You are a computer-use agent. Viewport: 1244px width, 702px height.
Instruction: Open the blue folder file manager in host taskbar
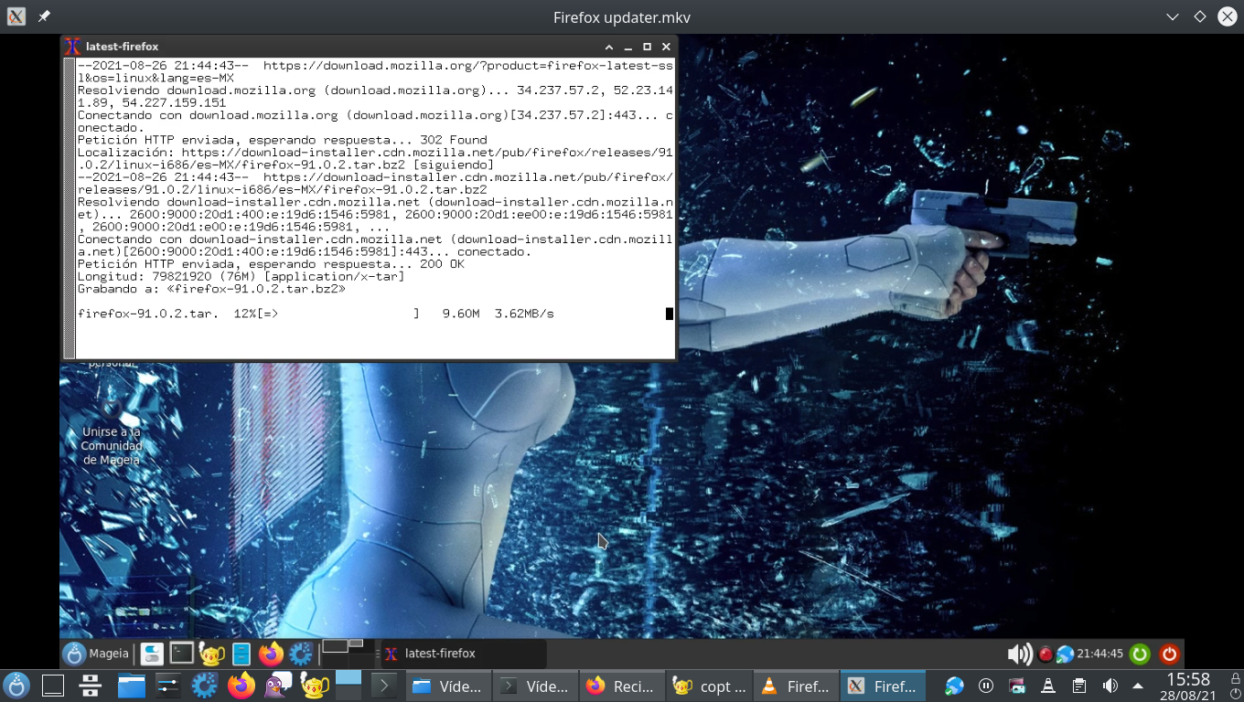[x=132, y=686]
